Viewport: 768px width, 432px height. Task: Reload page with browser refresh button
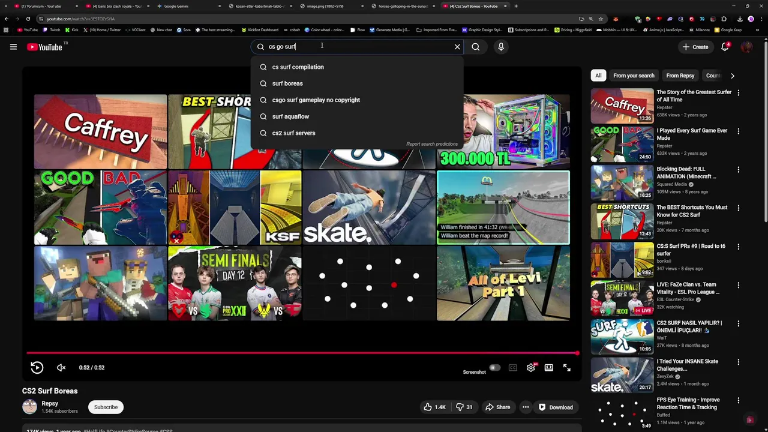click(x=28, y=19)
